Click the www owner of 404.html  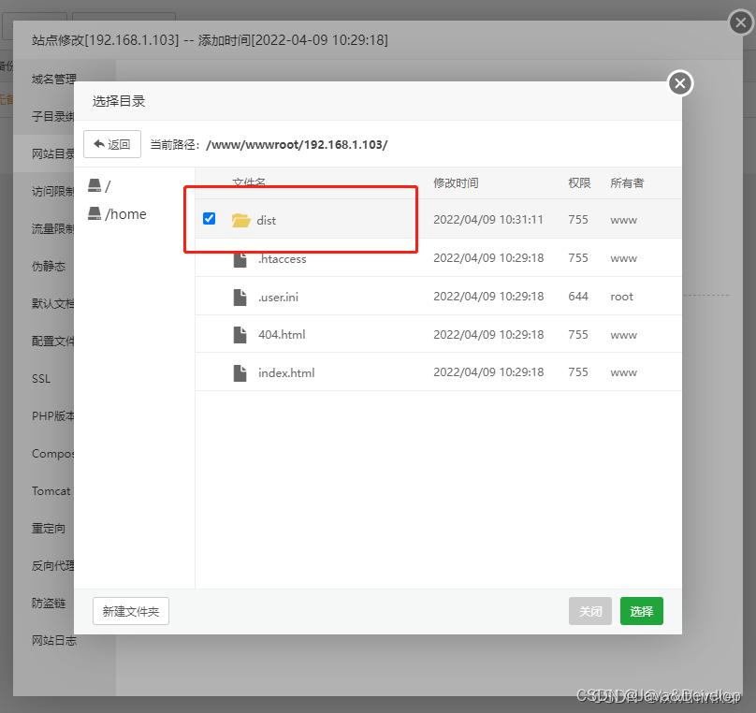click(x=624, y=335)
